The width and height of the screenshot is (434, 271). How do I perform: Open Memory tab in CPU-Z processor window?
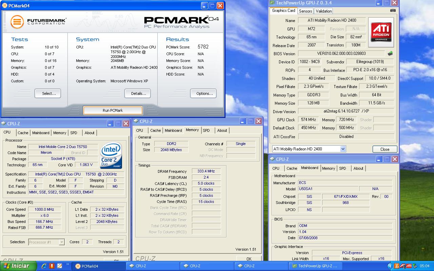click(60, 133)
